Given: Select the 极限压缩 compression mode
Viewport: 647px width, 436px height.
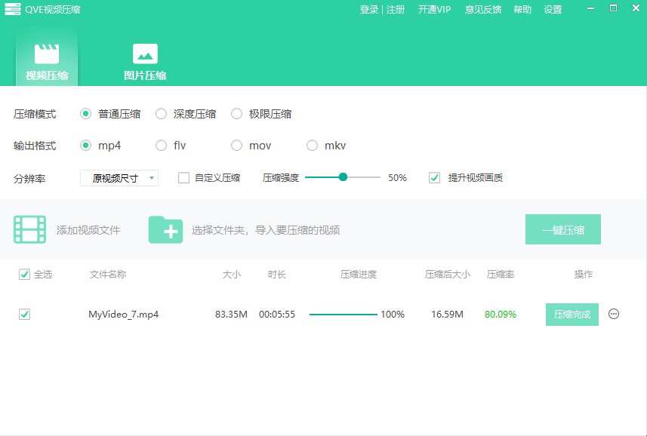Looking at the screenshot, I should [x=237, y=114].
